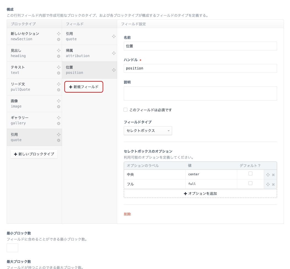290x269 pixels.
Task: Click the gear icon for ギャラリー gallery block
Action: point(58,124)
